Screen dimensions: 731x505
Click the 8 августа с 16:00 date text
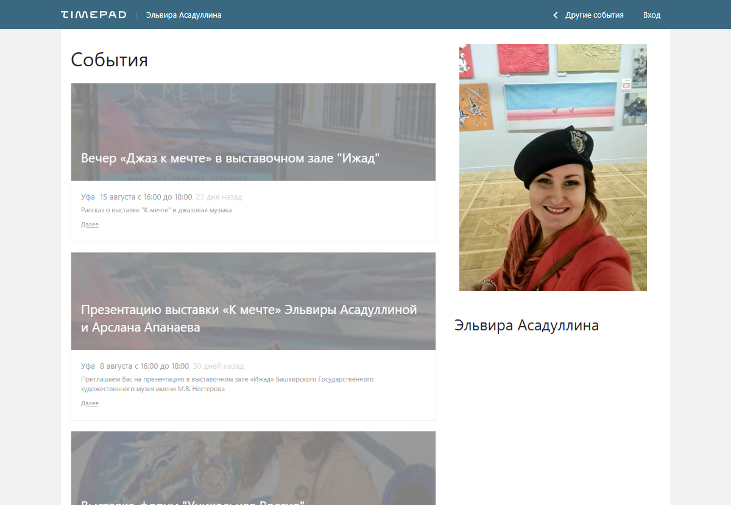click(x=144, y=366)
